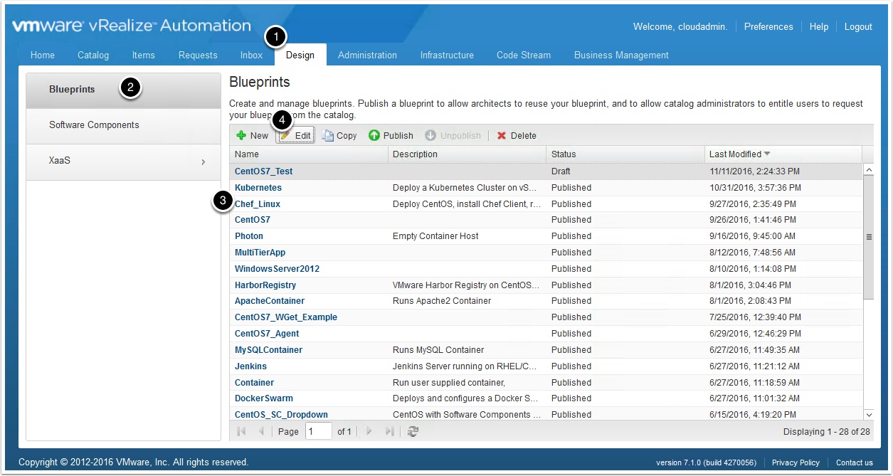
Task: Open the Home tab
Action: pos(43,55)
